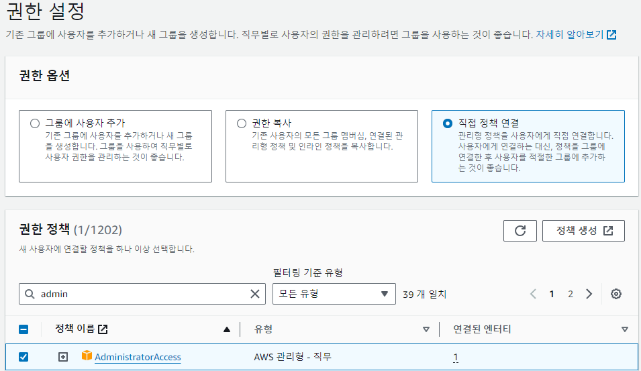This screenshot has width=641, height=371.
Task: Go to previous page arrow
Action: tap(533, 294)
